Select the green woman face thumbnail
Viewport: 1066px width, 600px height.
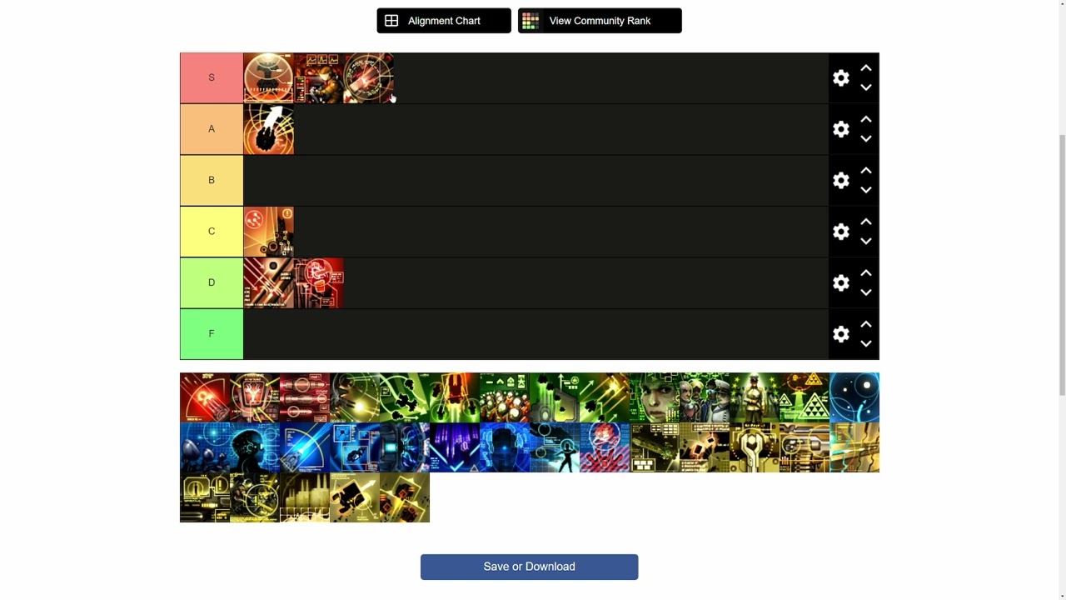click(x=655, y=397)
